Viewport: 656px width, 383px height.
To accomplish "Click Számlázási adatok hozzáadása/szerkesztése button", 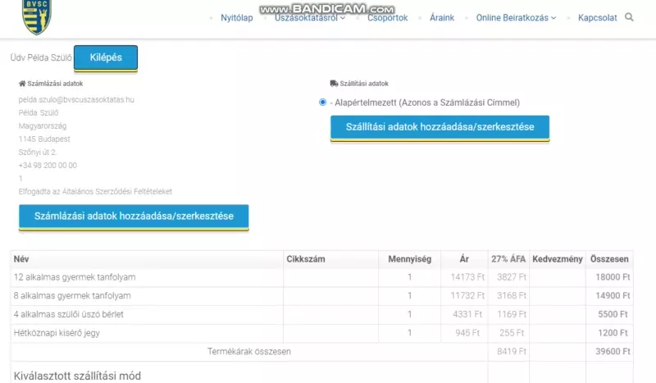I will (134, 217).
